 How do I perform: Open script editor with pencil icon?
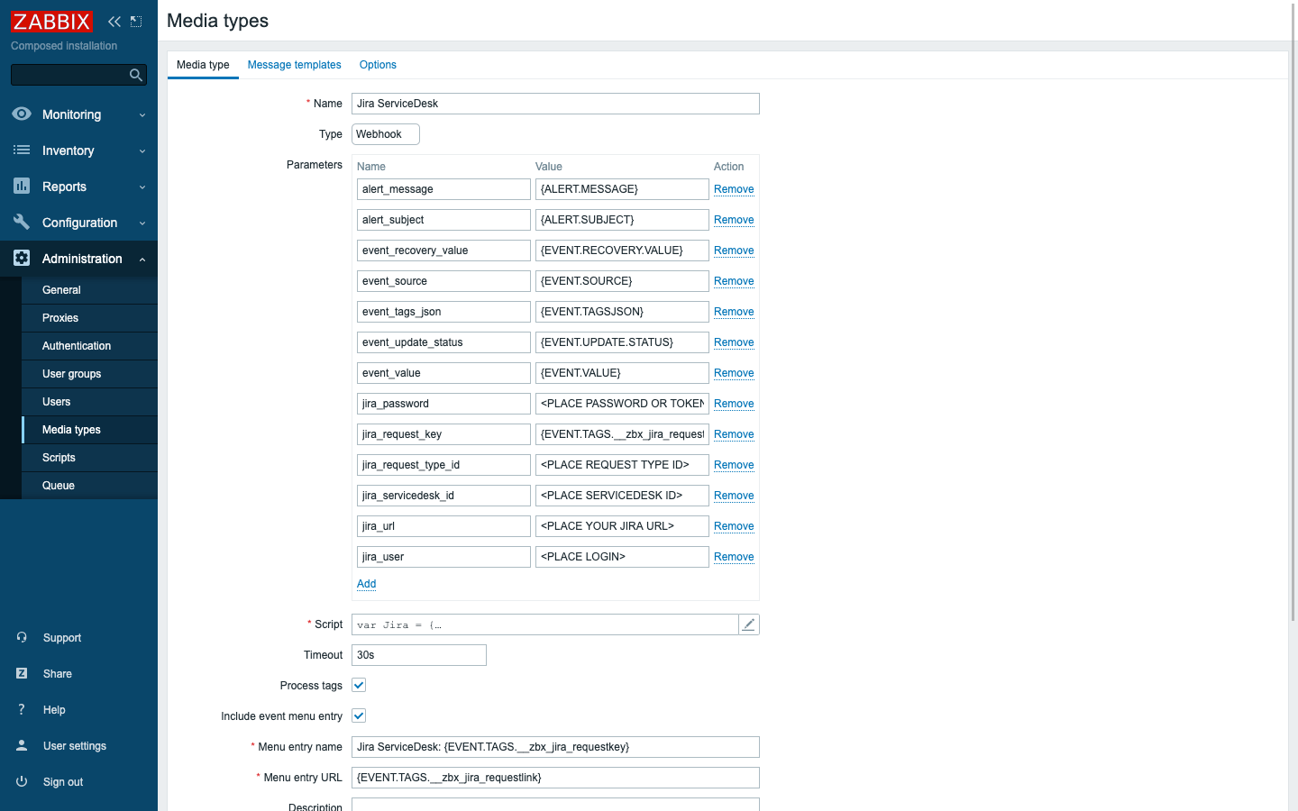[x=748, y=624]
